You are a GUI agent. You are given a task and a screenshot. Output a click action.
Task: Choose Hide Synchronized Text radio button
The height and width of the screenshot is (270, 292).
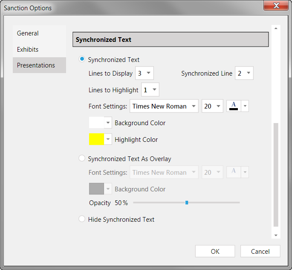coord(82,219)
